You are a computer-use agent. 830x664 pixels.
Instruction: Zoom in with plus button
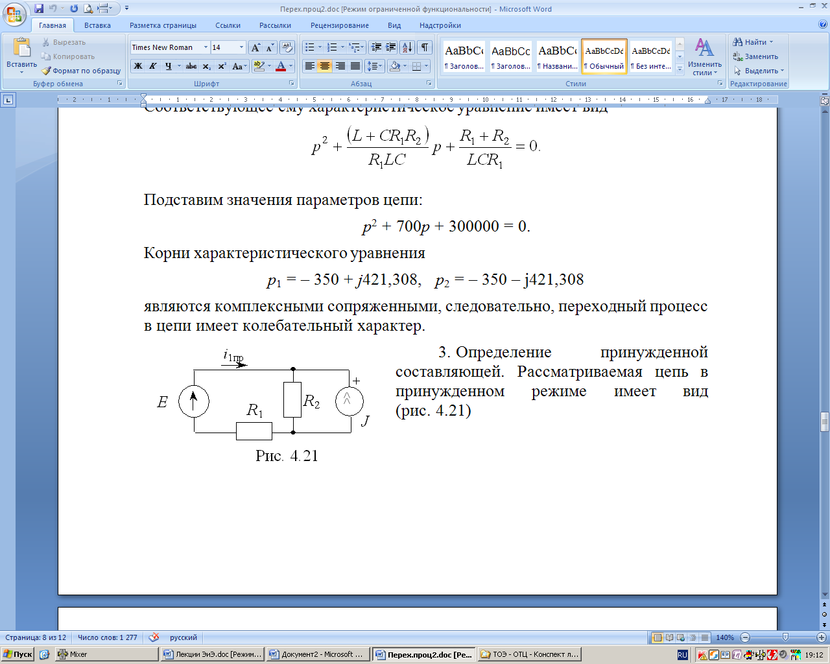point(821,637)
